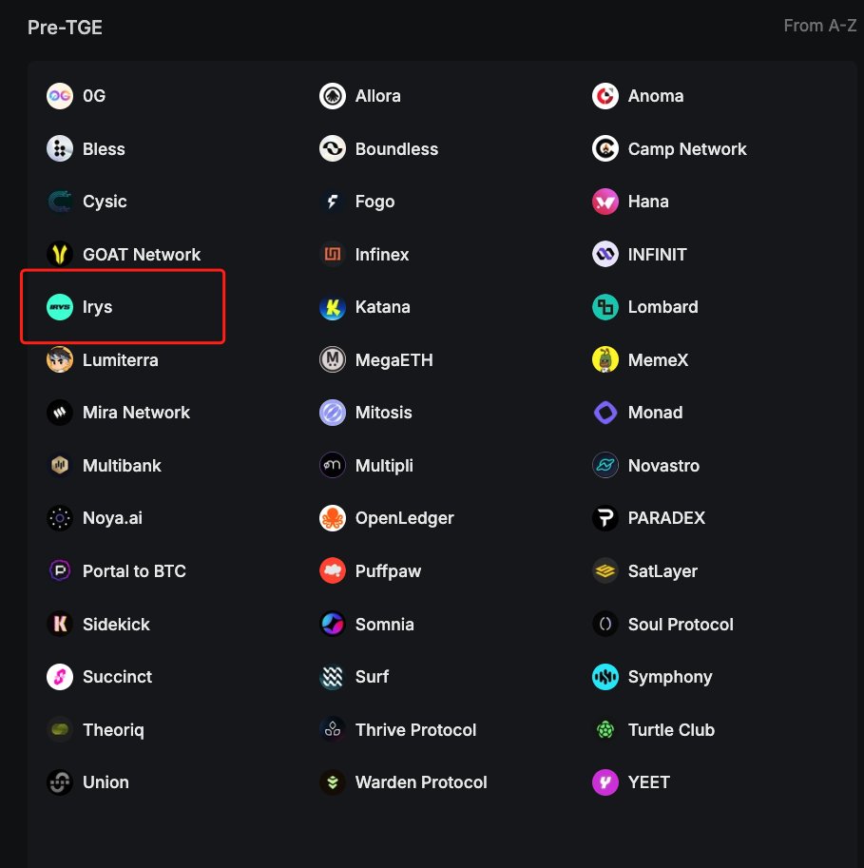This screenshot has width=864, height=868.
Task: Click the MemeX yellow mascot icon
Action: click(x=605, y=359)
